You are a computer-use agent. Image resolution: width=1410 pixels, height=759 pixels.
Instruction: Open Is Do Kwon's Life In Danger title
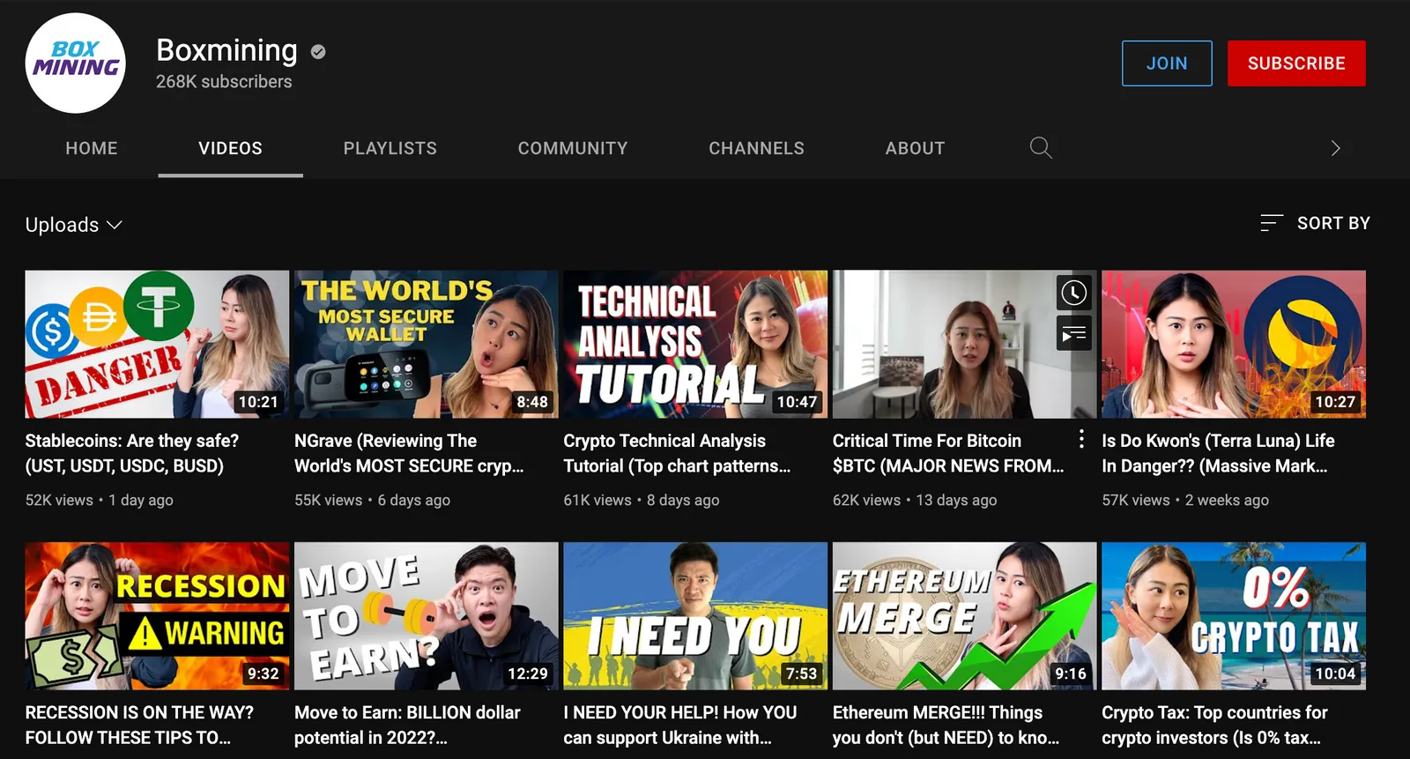[x=1218, y=453]
